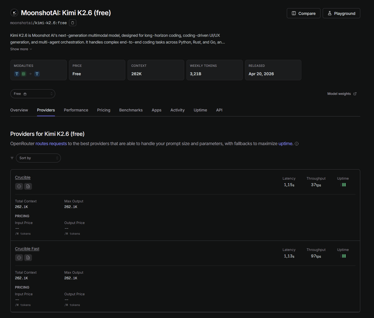Click the Released date Apr 20, 2026
This screenshot has height=318, width=374.
261,74
